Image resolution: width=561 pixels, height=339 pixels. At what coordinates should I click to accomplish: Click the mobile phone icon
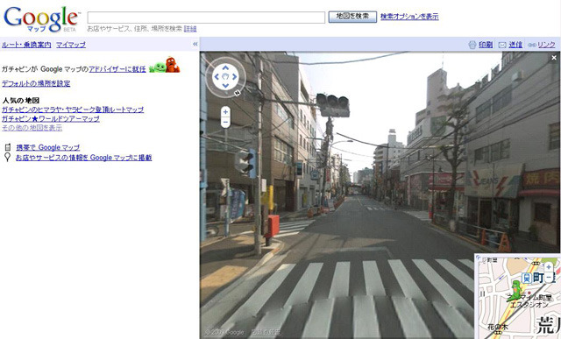point(8,147)
